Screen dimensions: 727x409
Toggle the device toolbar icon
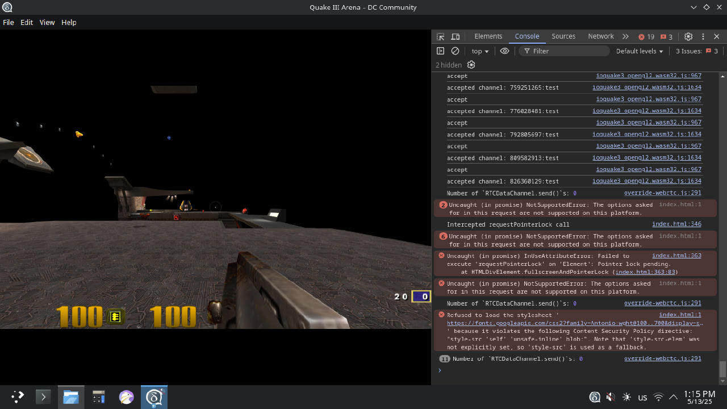click(455, 36)
